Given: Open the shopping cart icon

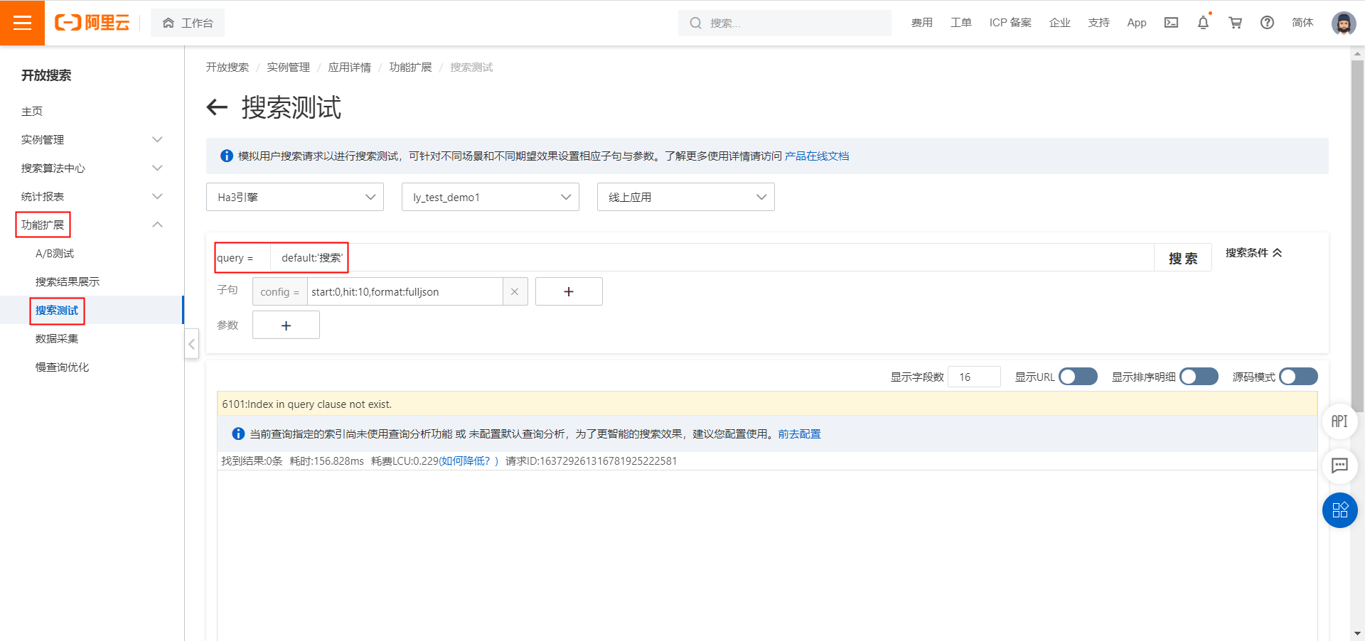Looking at the screenshot, I should (x=1236, y=23).
